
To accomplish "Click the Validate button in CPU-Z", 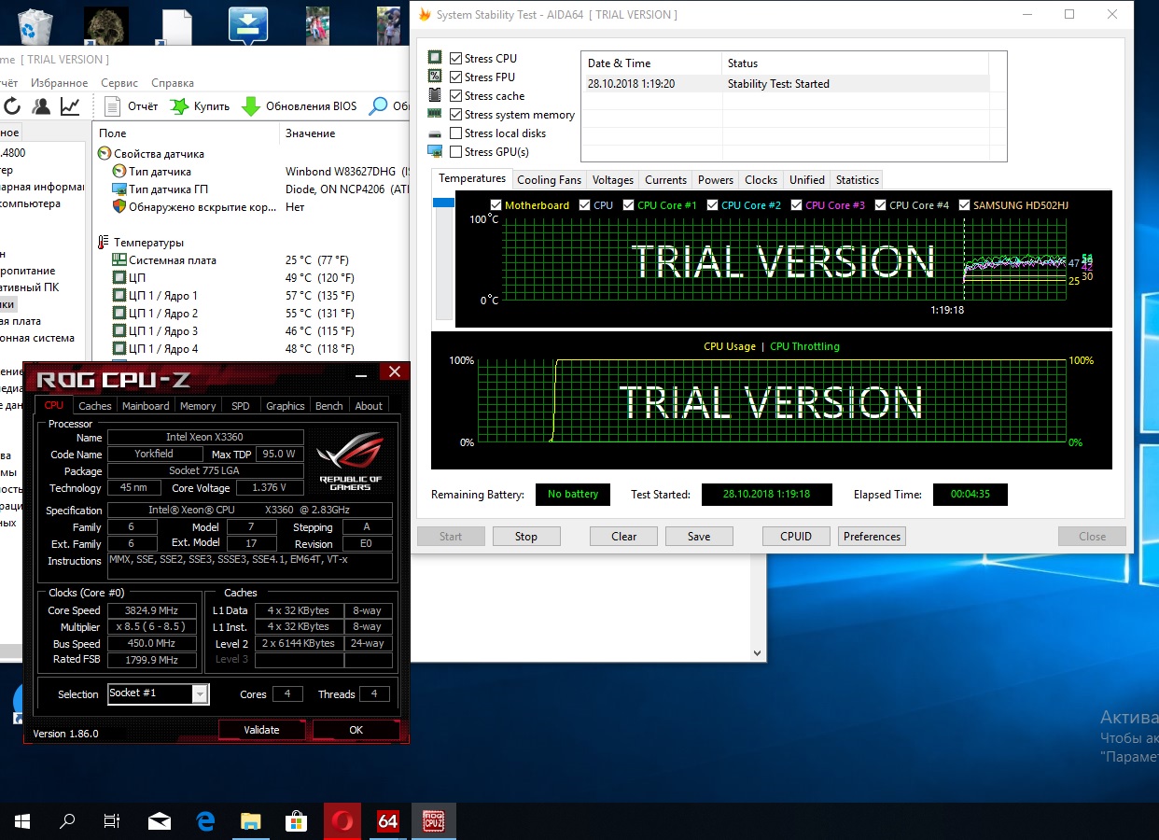I will (x=261, y=730).
